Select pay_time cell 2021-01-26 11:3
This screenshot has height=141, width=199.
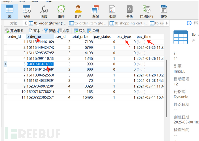(150, 58)
